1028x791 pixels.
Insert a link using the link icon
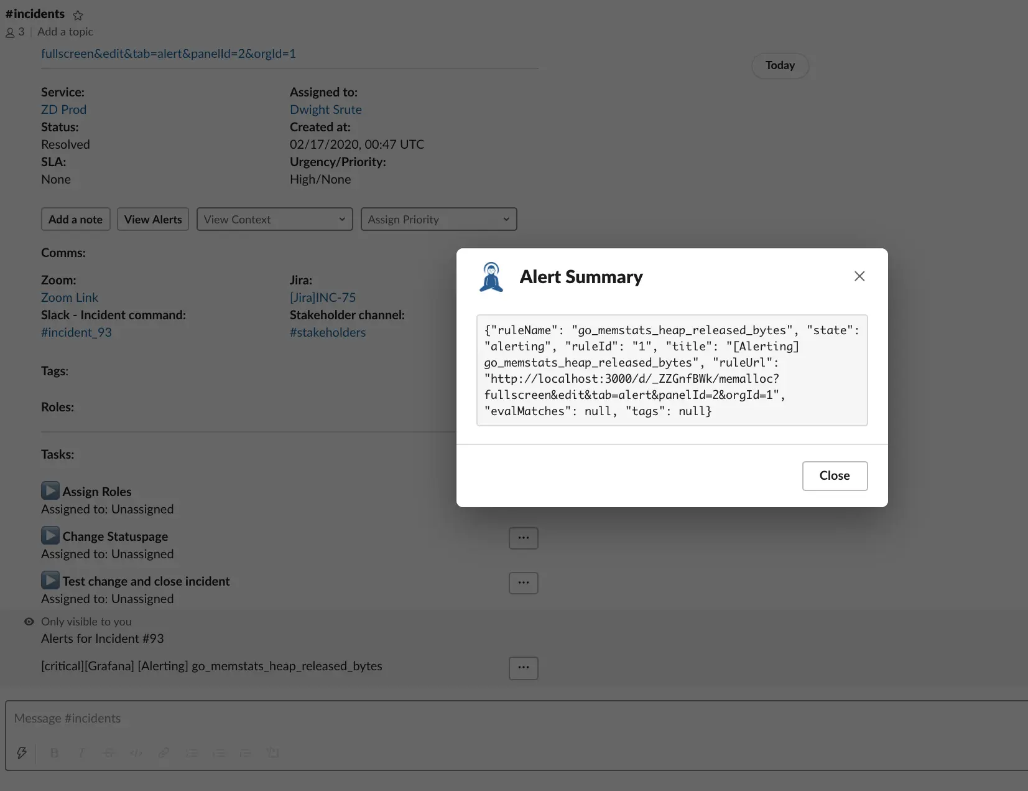click(164, 753)
